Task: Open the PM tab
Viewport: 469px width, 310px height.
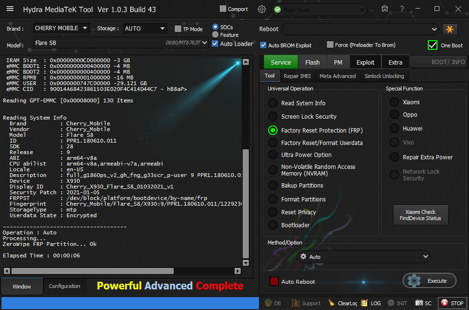Action: (338, 63)
